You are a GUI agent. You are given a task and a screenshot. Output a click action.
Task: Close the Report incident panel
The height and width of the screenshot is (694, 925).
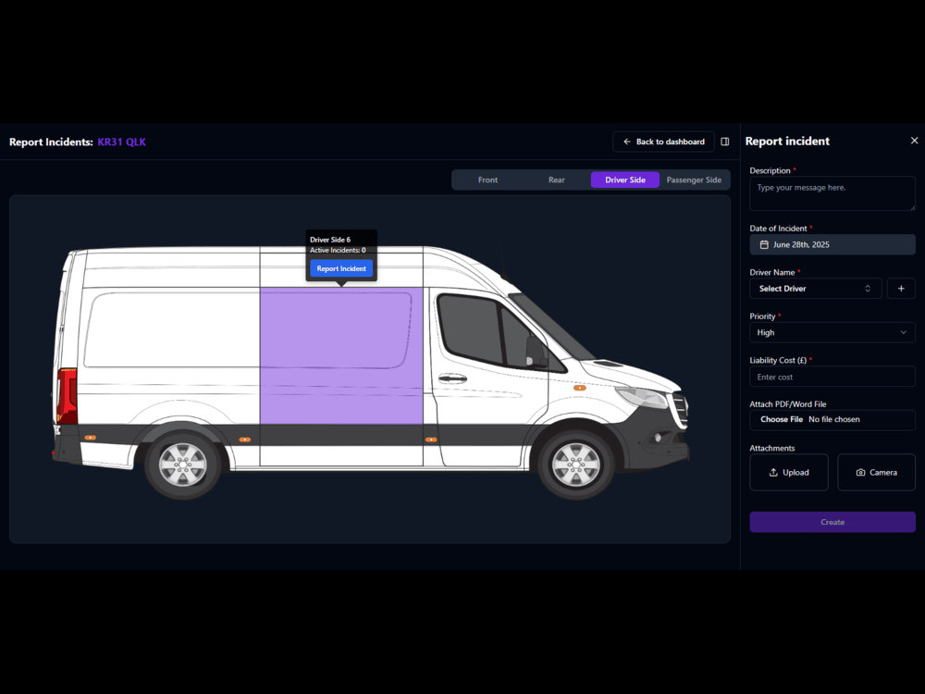pyautogui.click(x=914, y=141)
